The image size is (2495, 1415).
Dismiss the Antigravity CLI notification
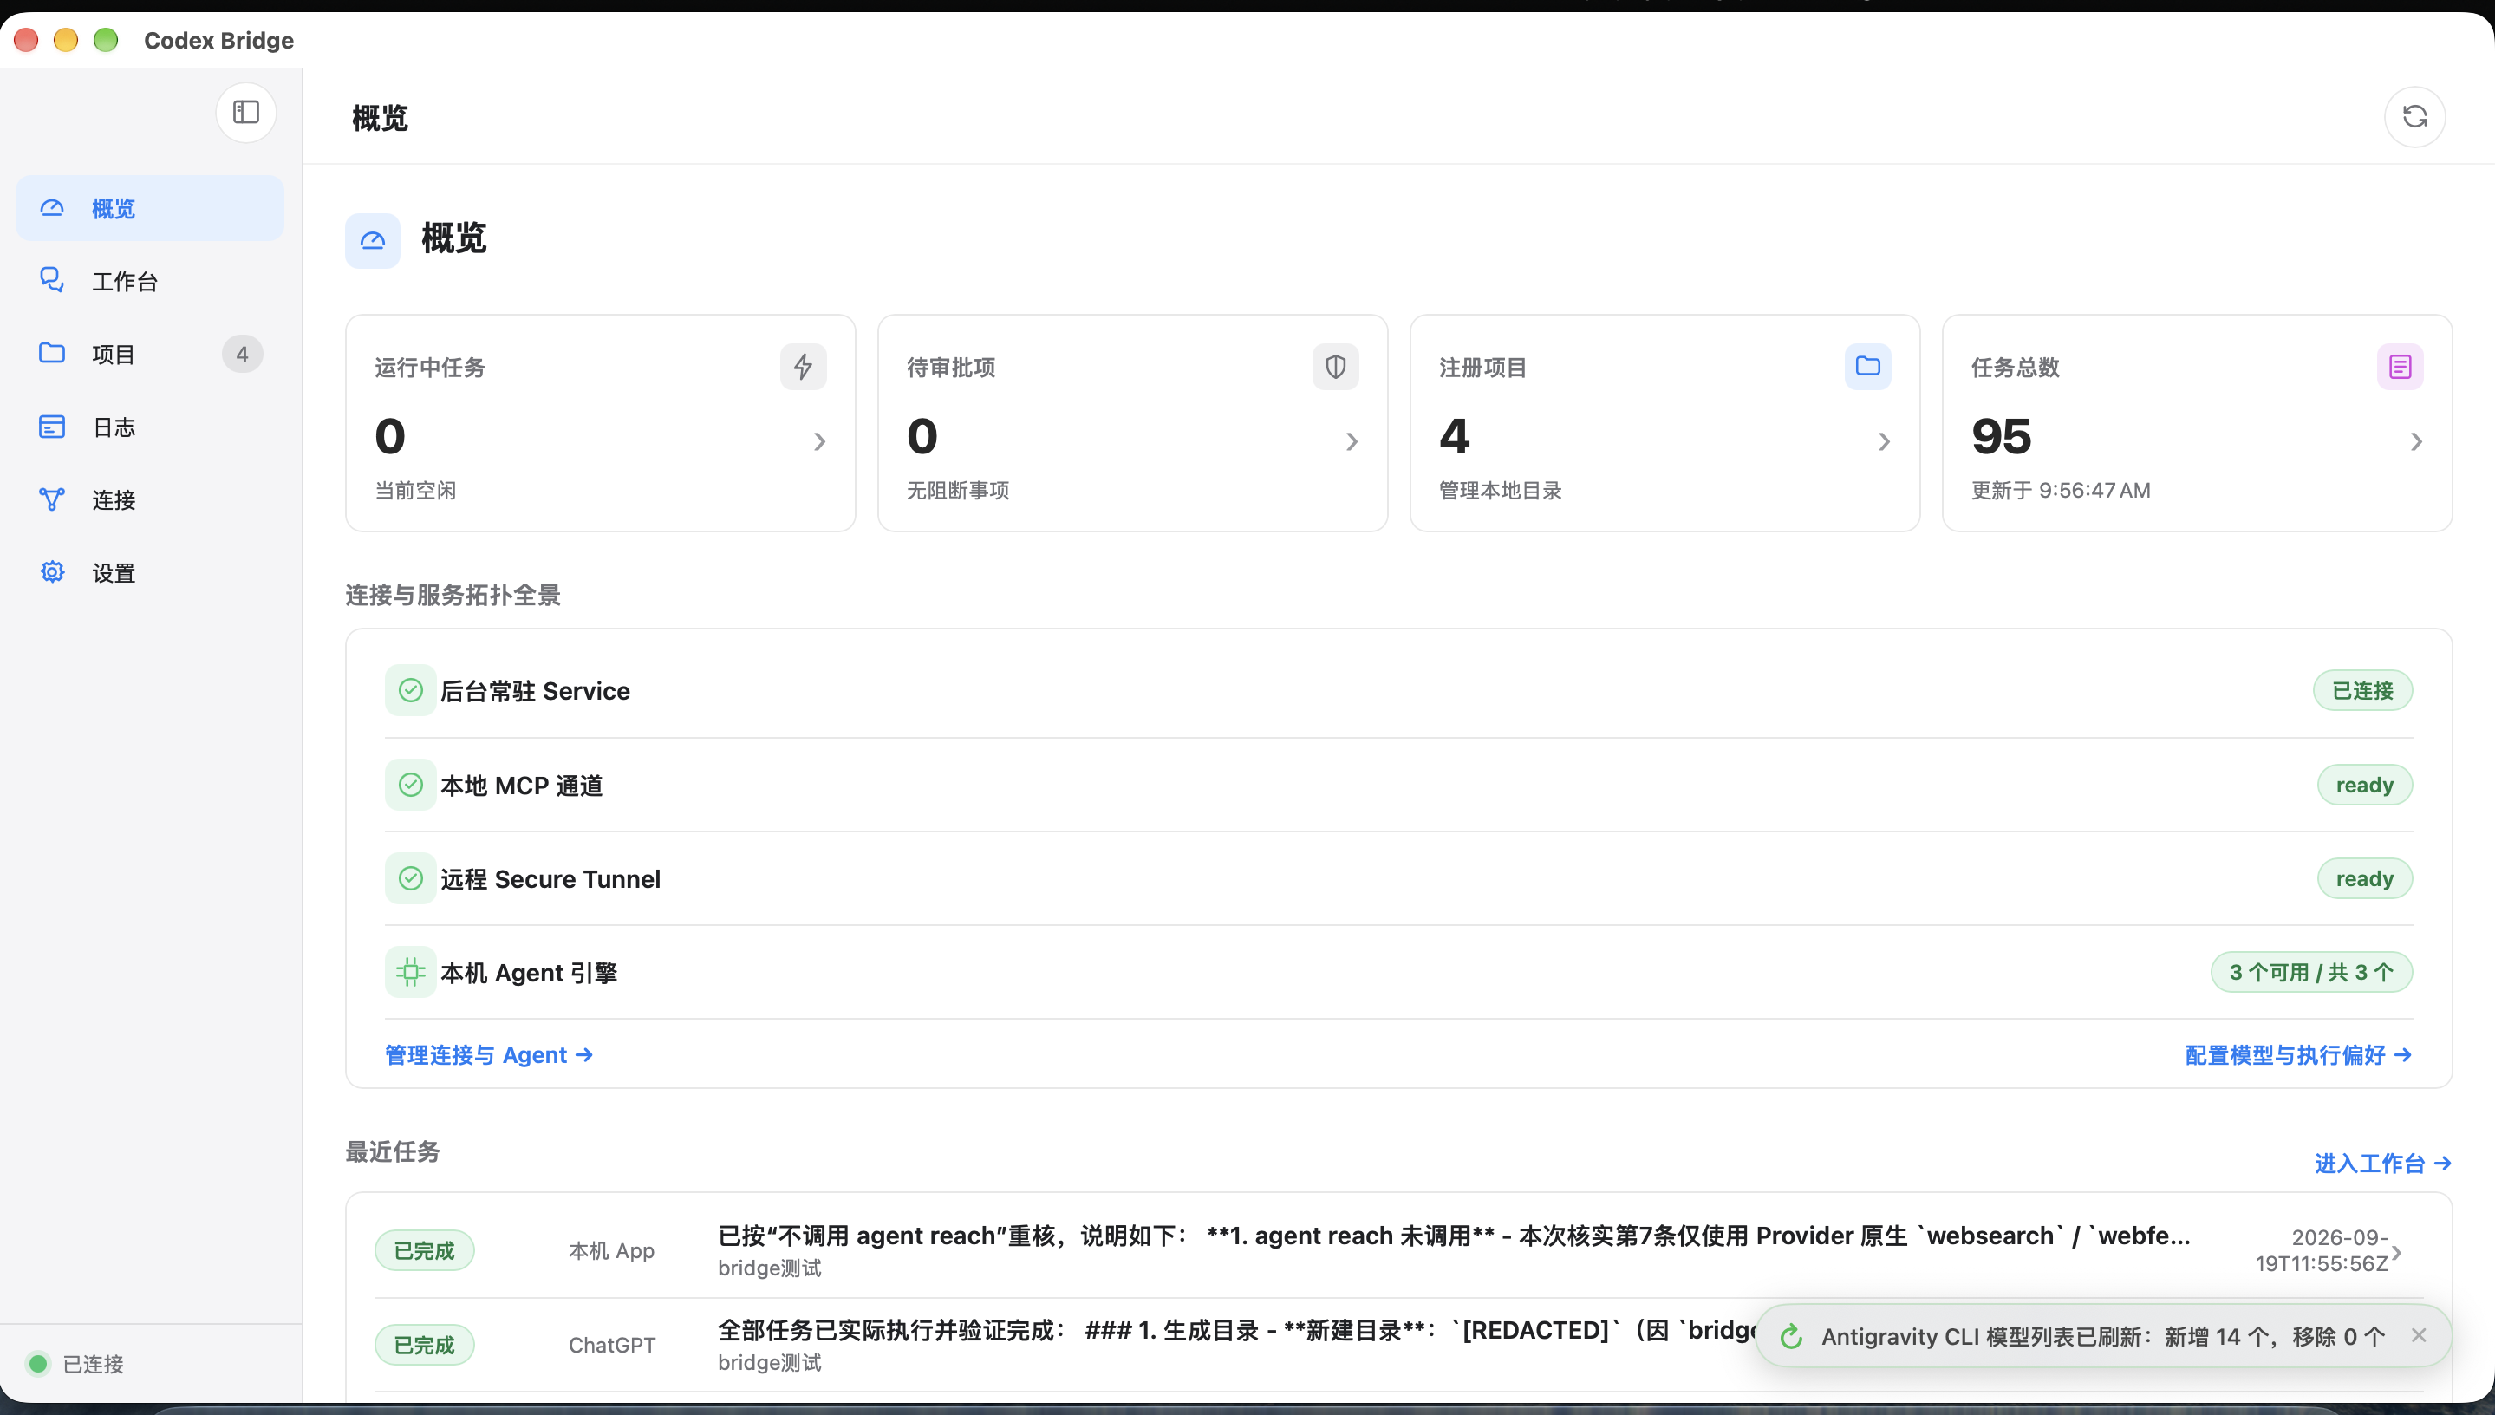(x=2418, y=1335)
